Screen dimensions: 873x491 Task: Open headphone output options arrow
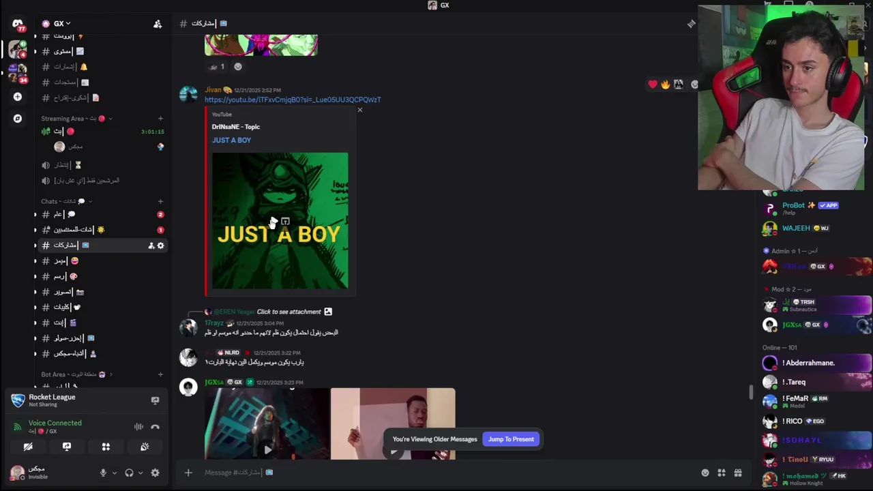[140, 473]
